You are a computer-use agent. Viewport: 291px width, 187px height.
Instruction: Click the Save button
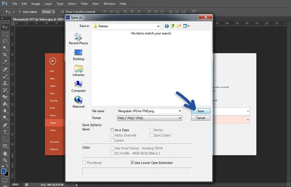tap(200, 111)
